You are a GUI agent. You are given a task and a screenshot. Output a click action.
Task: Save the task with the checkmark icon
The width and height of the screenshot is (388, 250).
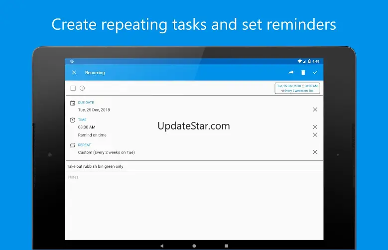(x=315, y=72)
